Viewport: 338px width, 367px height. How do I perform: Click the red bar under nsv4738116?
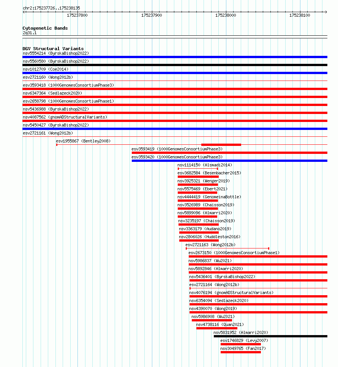(217, 328)
